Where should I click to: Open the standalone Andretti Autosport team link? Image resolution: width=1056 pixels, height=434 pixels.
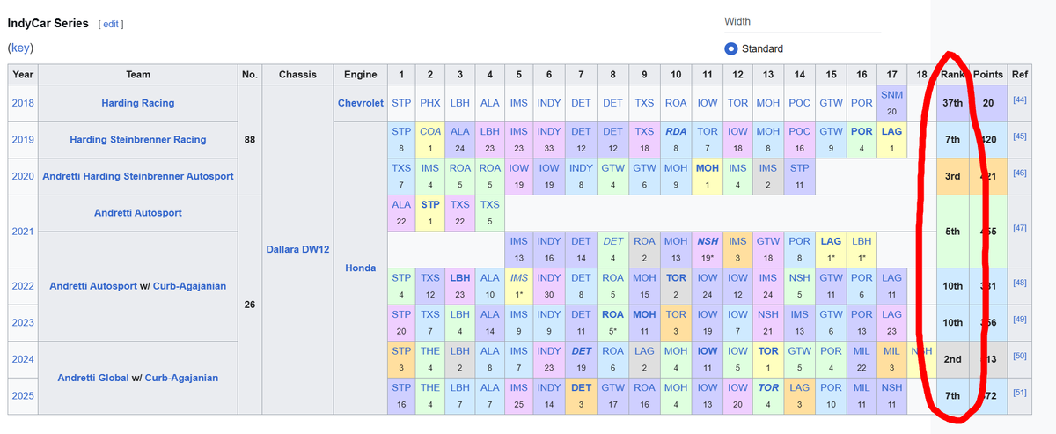[138, 213]
